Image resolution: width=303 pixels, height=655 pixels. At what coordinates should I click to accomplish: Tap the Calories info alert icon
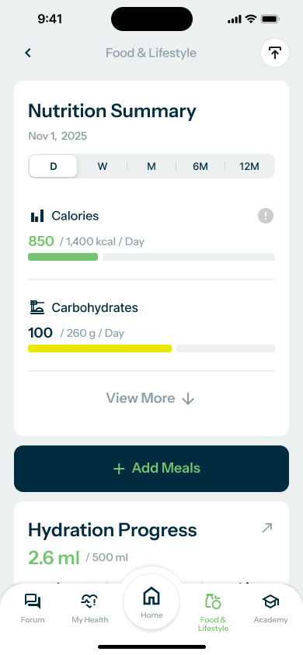tap(266, 216)
